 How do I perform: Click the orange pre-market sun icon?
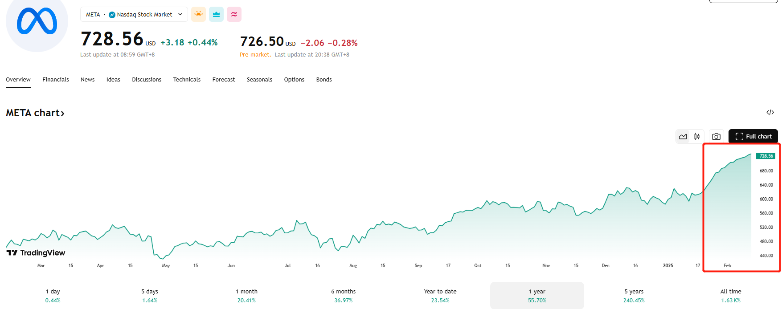(198, 14)
